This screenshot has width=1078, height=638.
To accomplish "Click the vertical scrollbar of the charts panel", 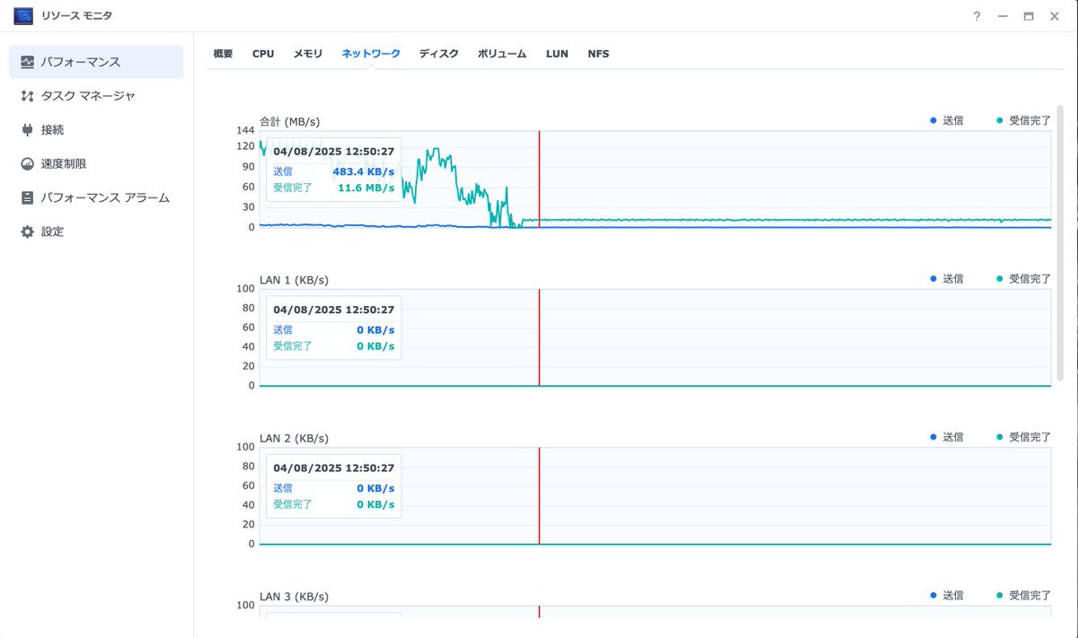I will coord(1062,244).
